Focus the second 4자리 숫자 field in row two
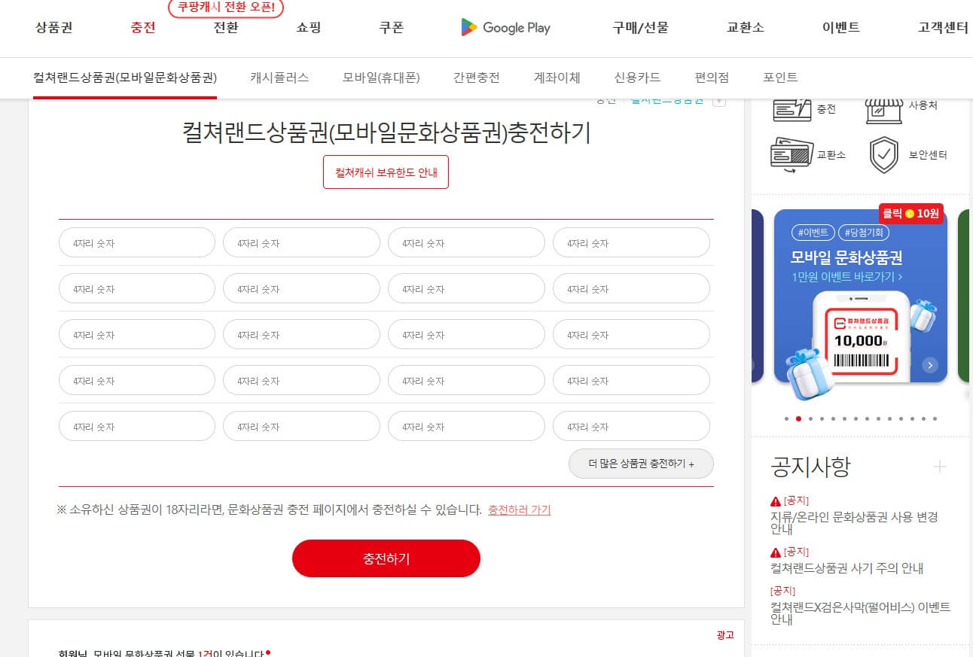The height and width of the screenshot is (657, 973). point(301,289)
